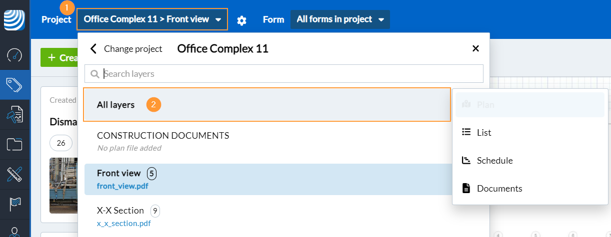
Task: Go back to Change project
Action: [126, 49]
